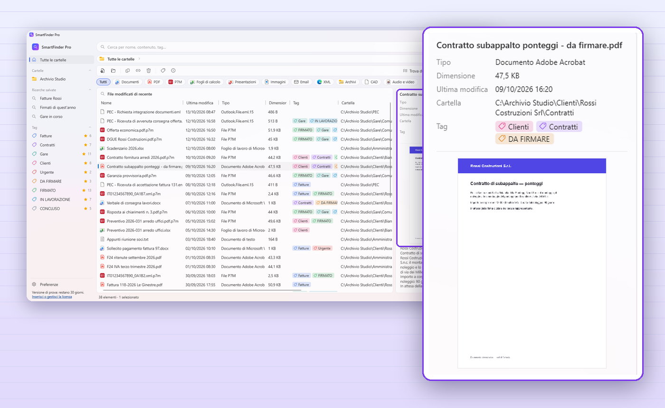Filter by Presentazioni type
Viewport: 665px width, 408px height.
point(242,82)
